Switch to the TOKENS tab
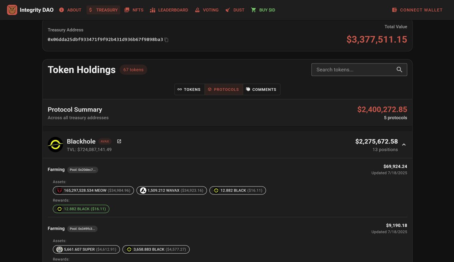 click(189, 89)
